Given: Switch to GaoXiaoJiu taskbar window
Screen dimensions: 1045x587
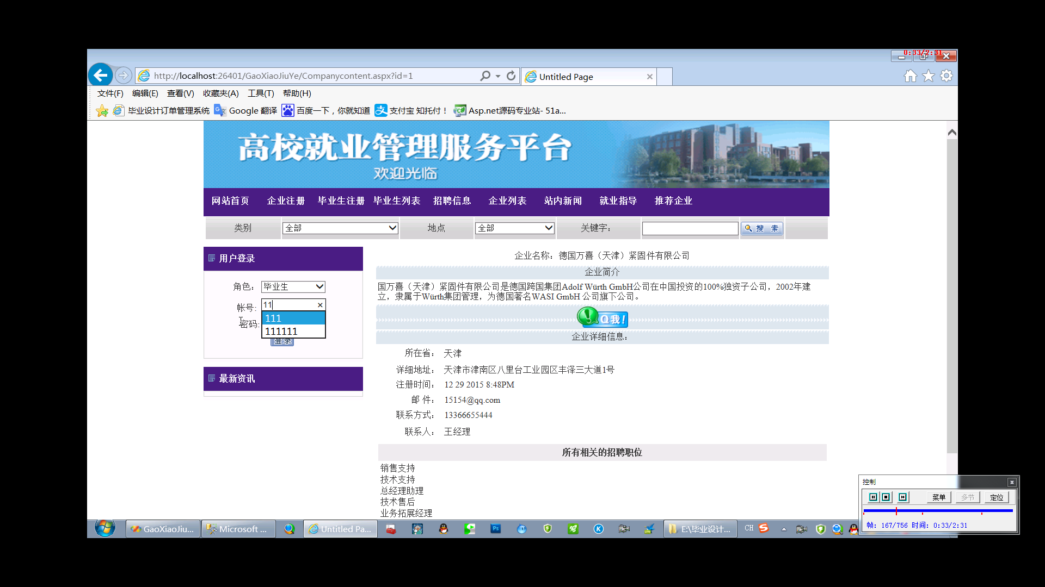Looking at the screenshot, I should click(x=163, y=529).
